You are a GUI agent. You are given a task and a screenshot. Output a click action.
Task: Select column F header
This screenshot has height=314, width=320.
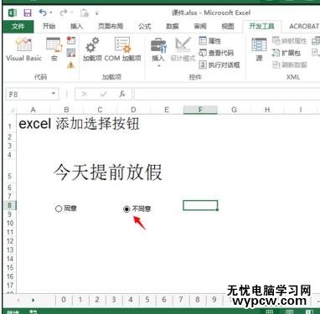[200, 110]
